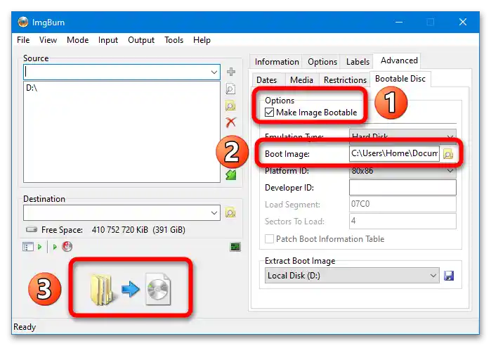
Task: Click the red X remove source icon
Action: [231, 122]
